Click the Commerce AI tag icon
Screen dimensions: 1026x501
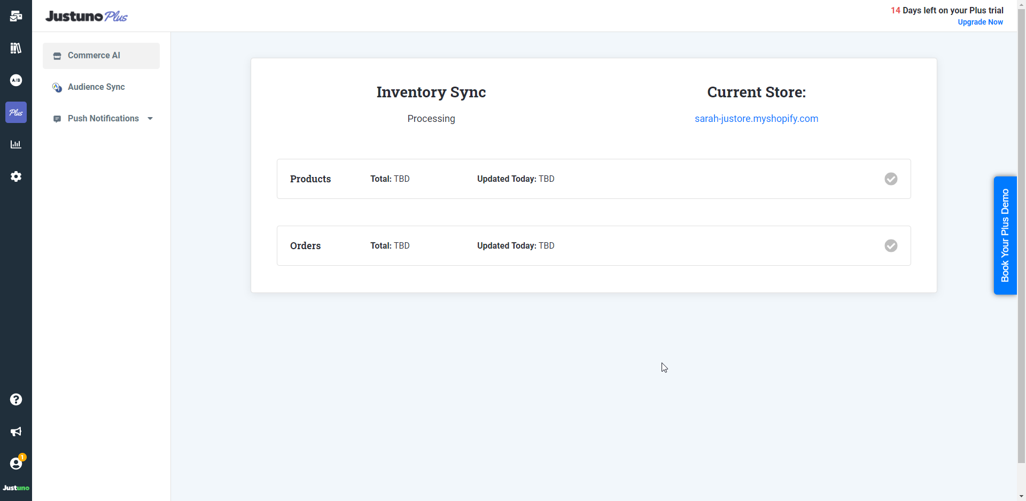(57, 55)
